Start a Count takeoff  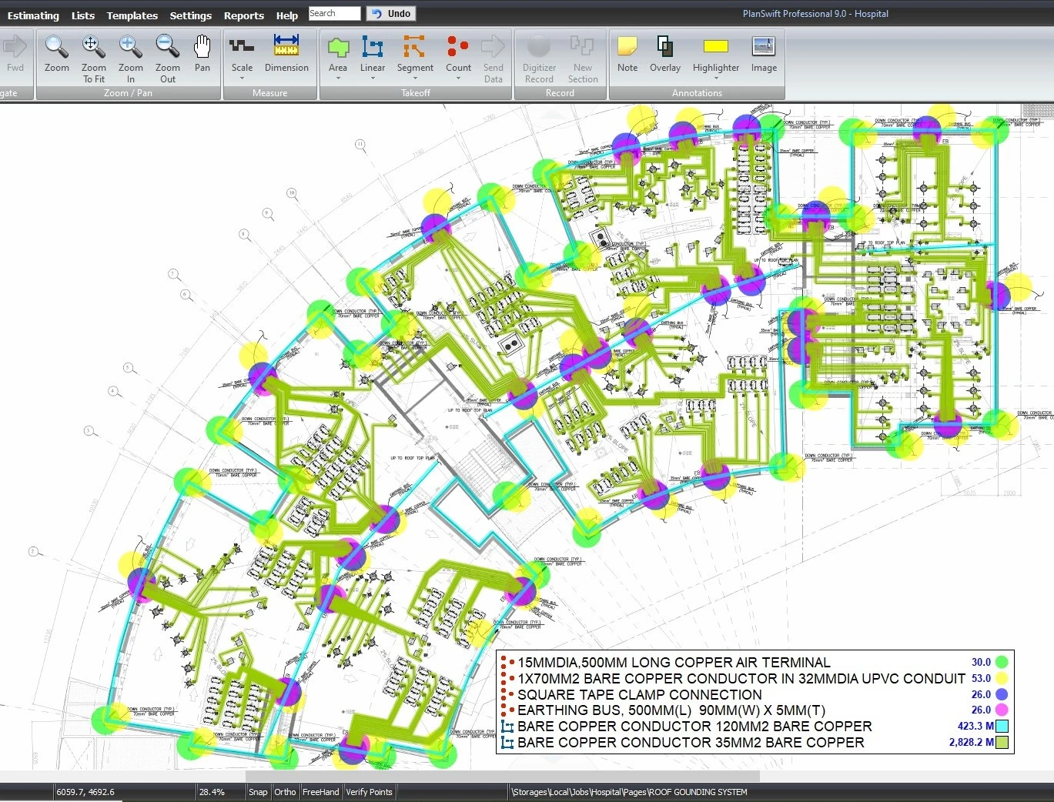click(458, 55)
